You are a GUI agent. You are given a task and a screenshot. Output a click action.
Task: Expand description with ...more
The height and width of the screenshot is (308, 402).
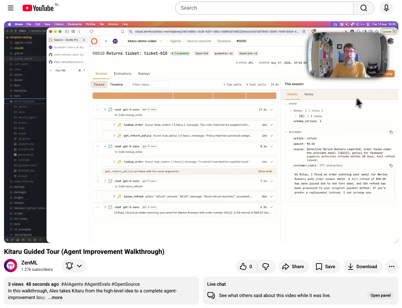coord(55,297)
